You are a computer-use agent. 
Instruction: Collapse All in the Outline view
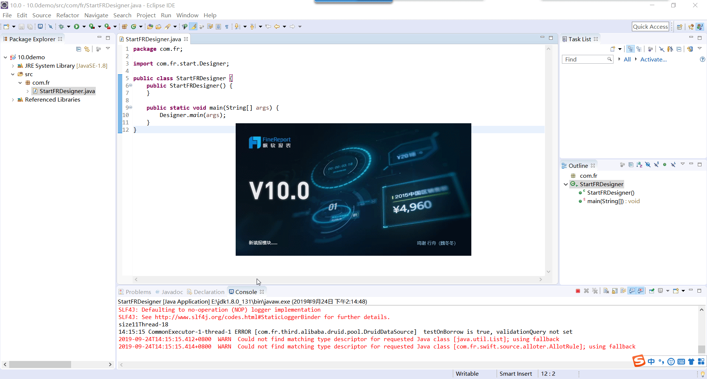(631, 165)
